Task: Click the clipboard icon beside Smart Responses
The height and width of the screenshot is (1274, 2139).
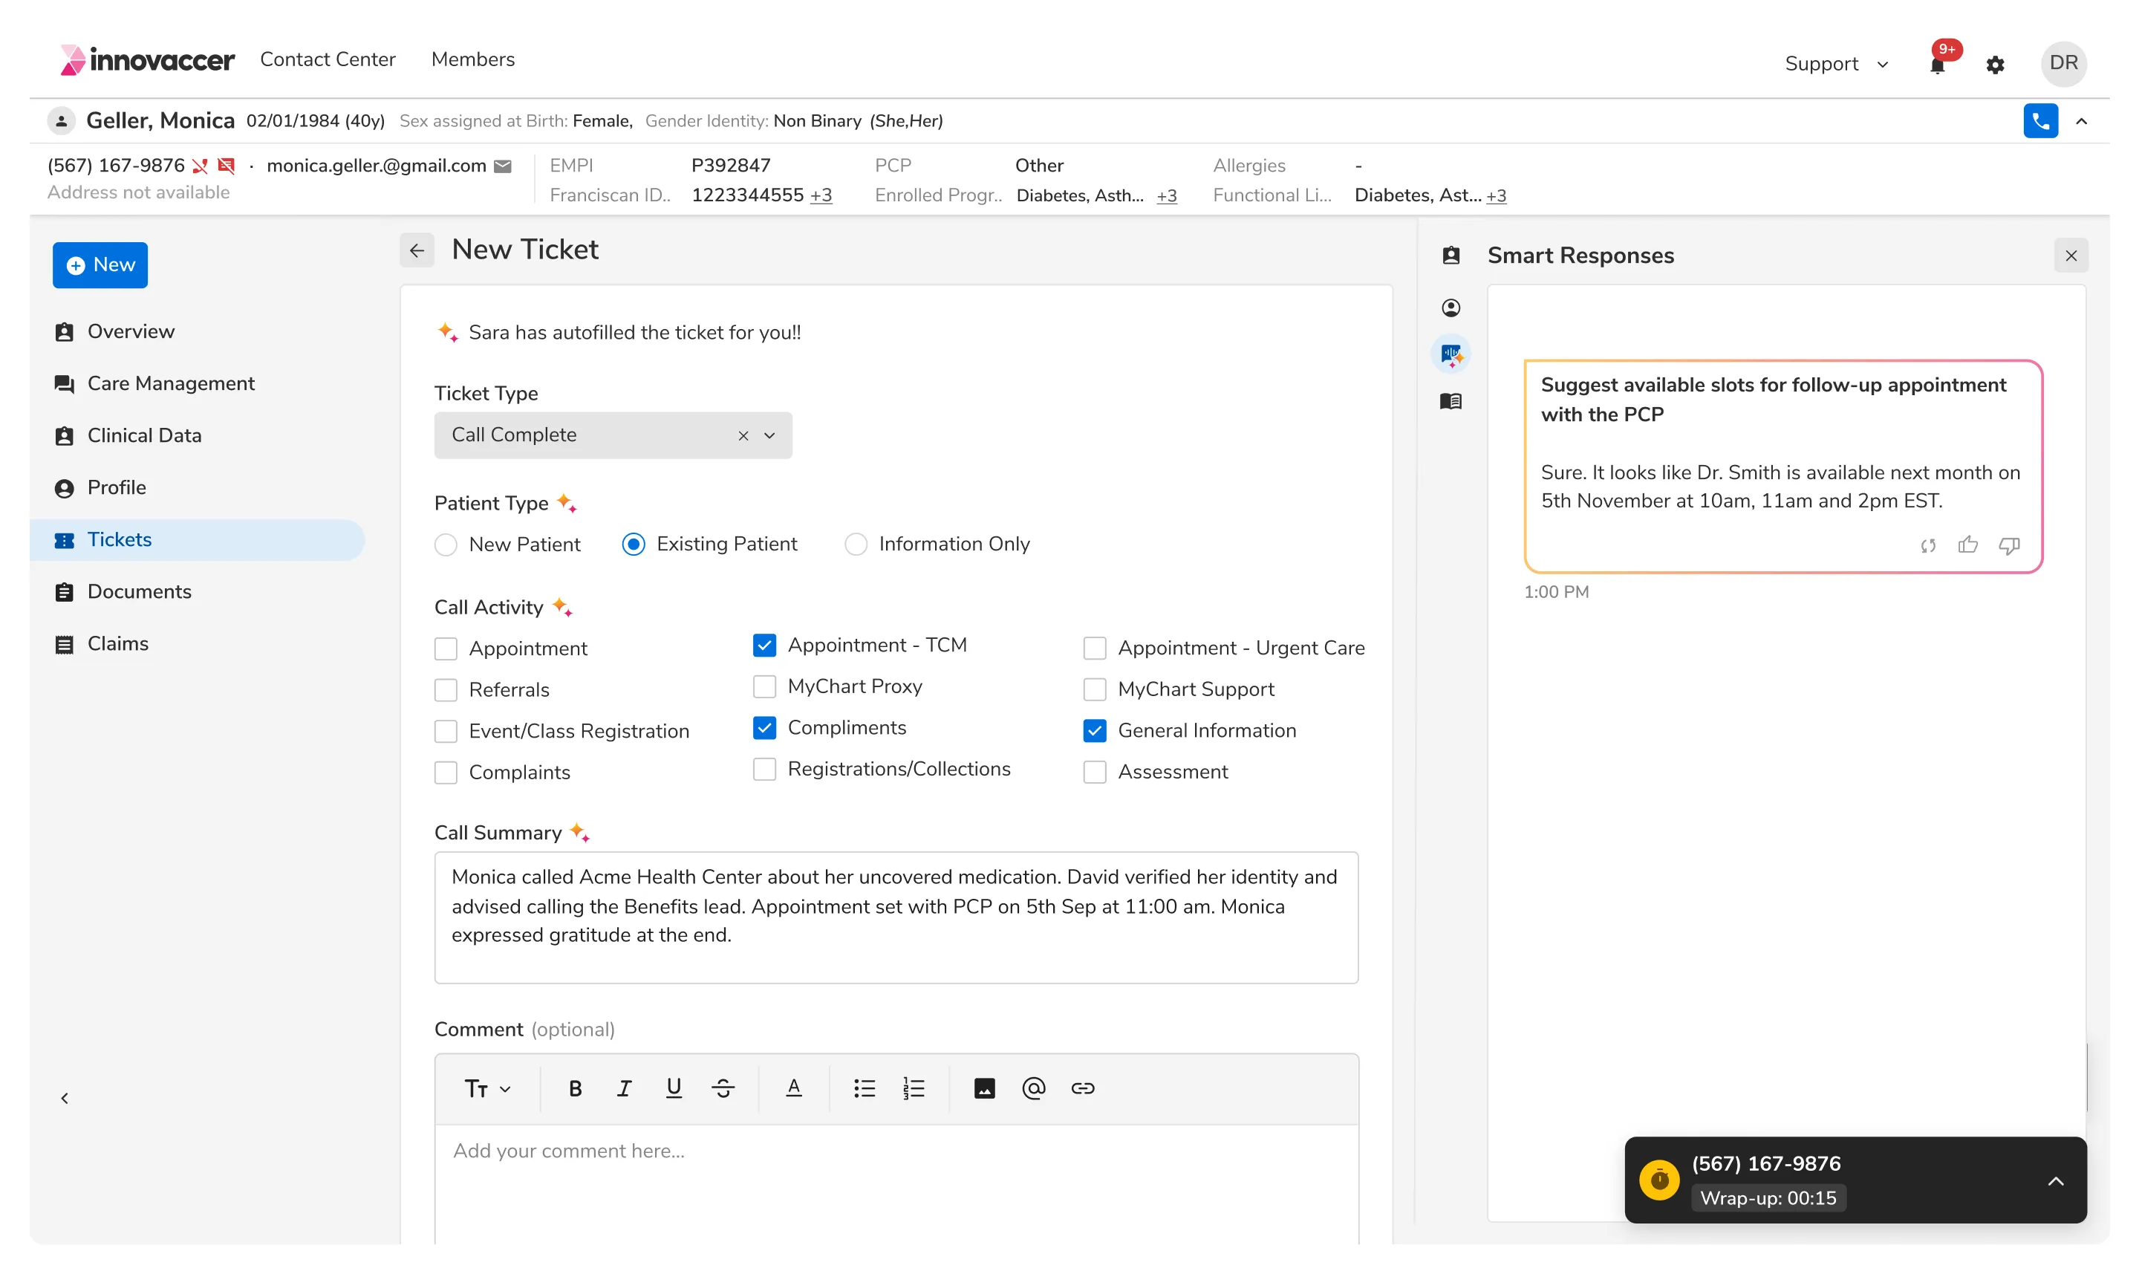Action: [x=1451, y=256]
